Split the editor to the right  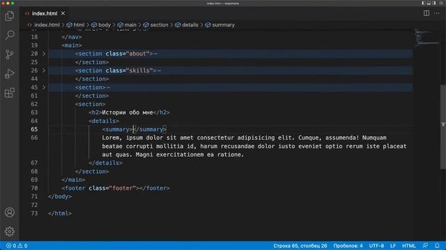(426, 13)
